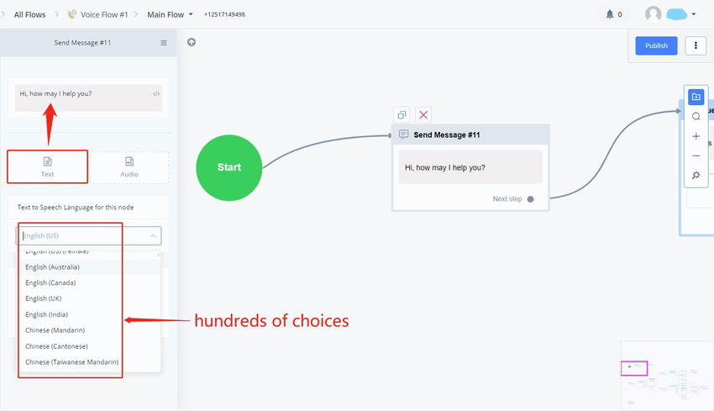Zoom in with the plus icon
This screenshot has height=411, width=714.
coord(696,136)
